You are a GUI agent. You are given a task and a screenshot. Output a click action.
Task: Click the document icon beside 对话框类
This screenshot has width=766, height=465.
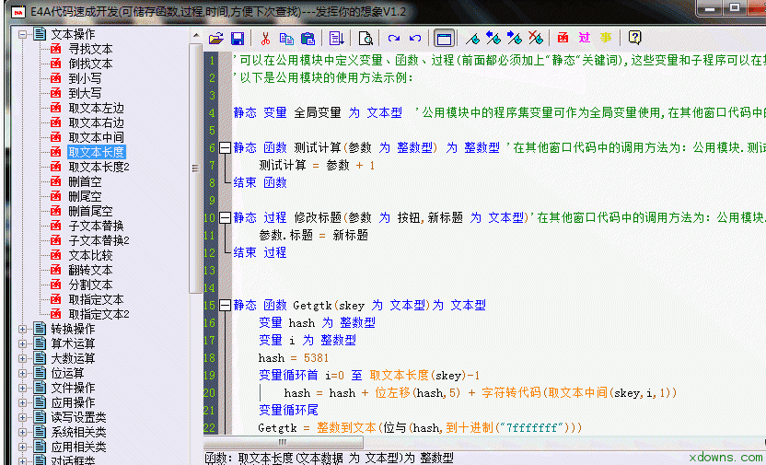tap(40, 460)
